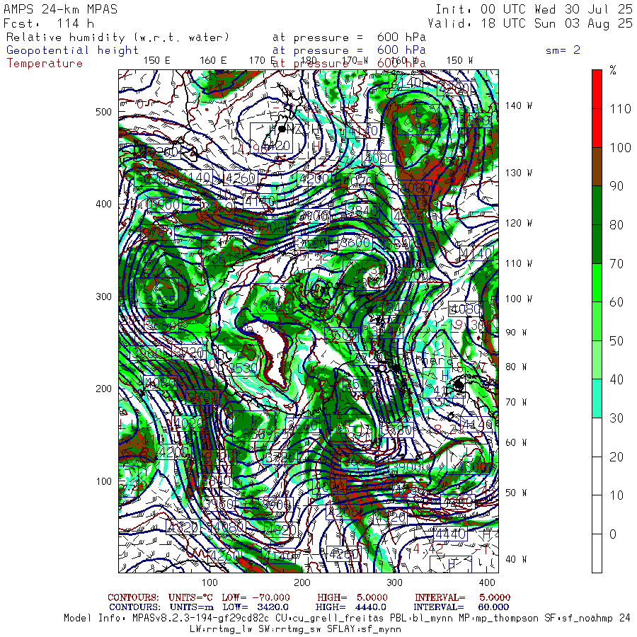Click the '70 W' longitude label
Image resolution: width=637 pixels, height=637 pixels.
pos(516,402)
